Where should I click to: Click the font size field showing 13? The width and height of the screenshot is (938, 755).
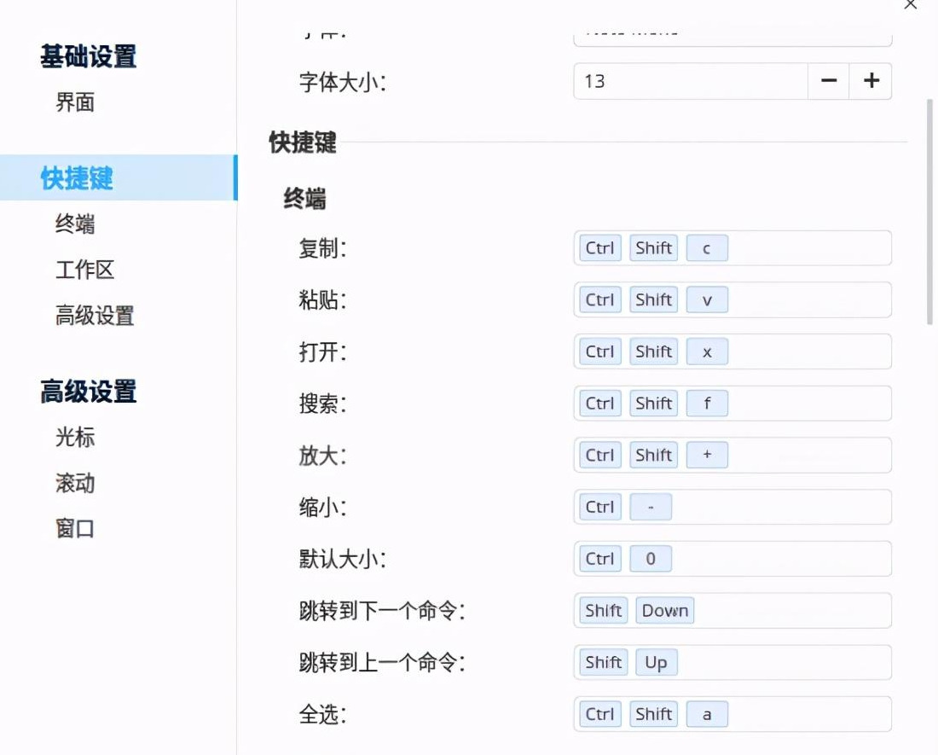point(691,81)
